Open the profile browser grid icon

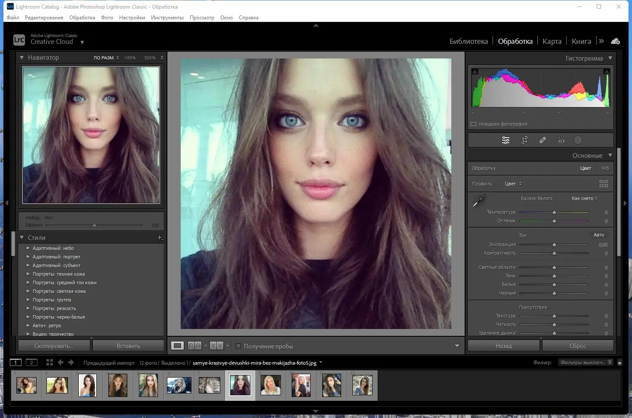[604, 184]
